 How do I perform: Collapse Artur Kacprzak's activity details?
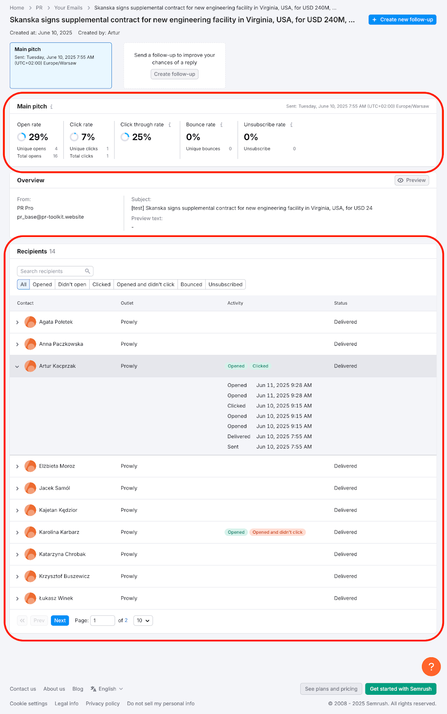click(17, 366)
